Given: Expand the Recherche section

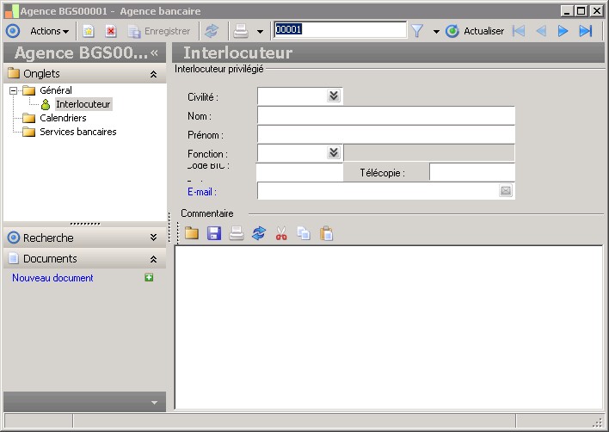Looking at the screenshot, I should tap(153, 238).
